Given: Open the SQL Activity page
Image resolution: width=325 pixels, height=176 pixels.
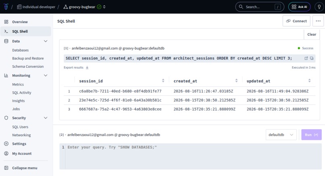Looking at the screenshot, I should click(x=21, y=92).
